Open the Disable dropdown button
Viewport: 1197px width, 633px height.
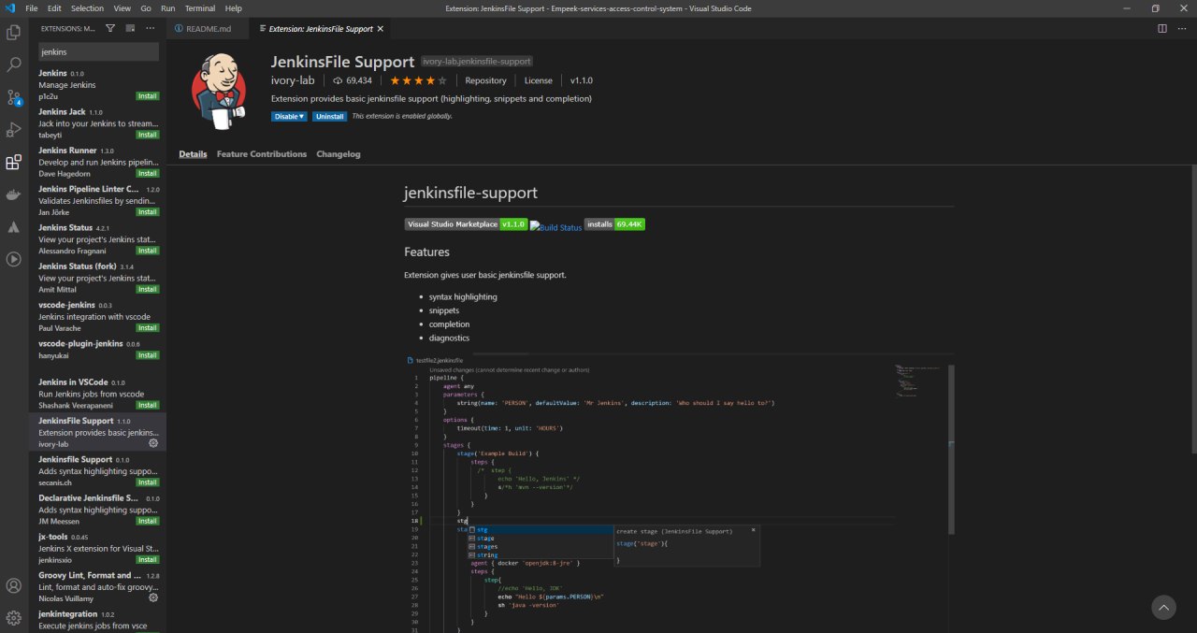[x=289, y=117]
